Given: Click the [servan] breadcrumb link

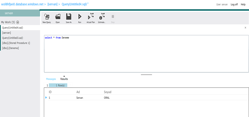Looking at the screenshot, I should (x=52, y=4).
